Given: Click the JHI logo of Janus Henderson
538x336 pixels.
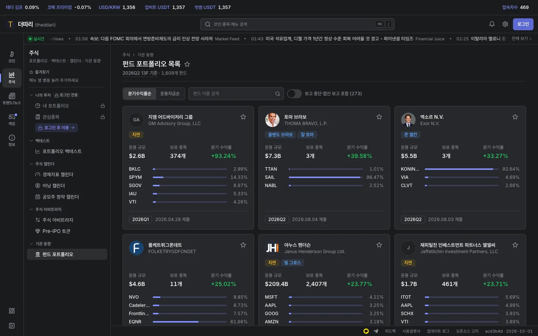Looking at the screenshot, I should [272, 248].
